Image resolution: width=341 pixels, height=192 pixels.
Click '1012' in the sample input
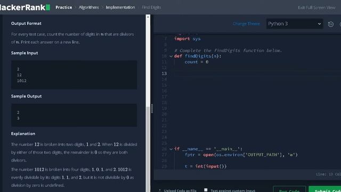pos(21,81)
